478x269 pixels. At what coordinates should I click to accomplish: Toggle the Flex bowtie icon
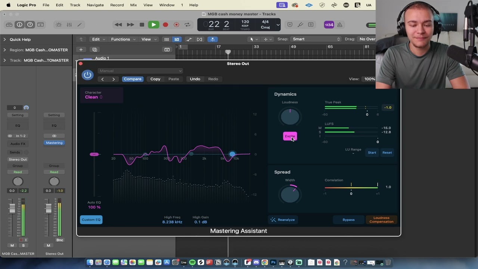199,39
